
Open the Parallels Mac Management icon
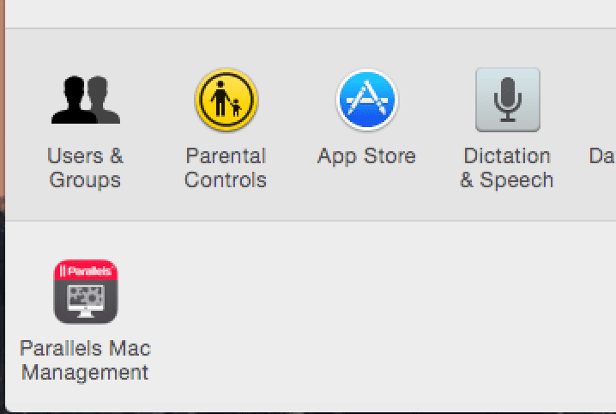point(86,291)
